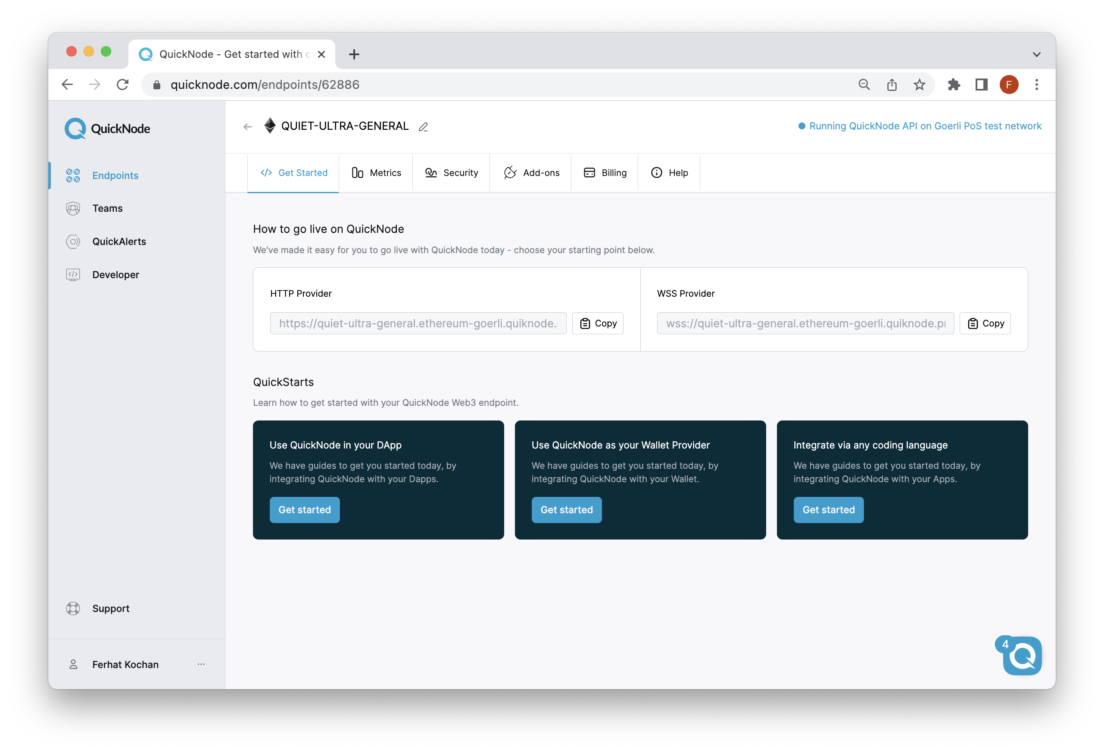Screen dimensions: 1104x753
Task: Edit endpoint name with the pencil icon
Action: click(x=423, y=126)
